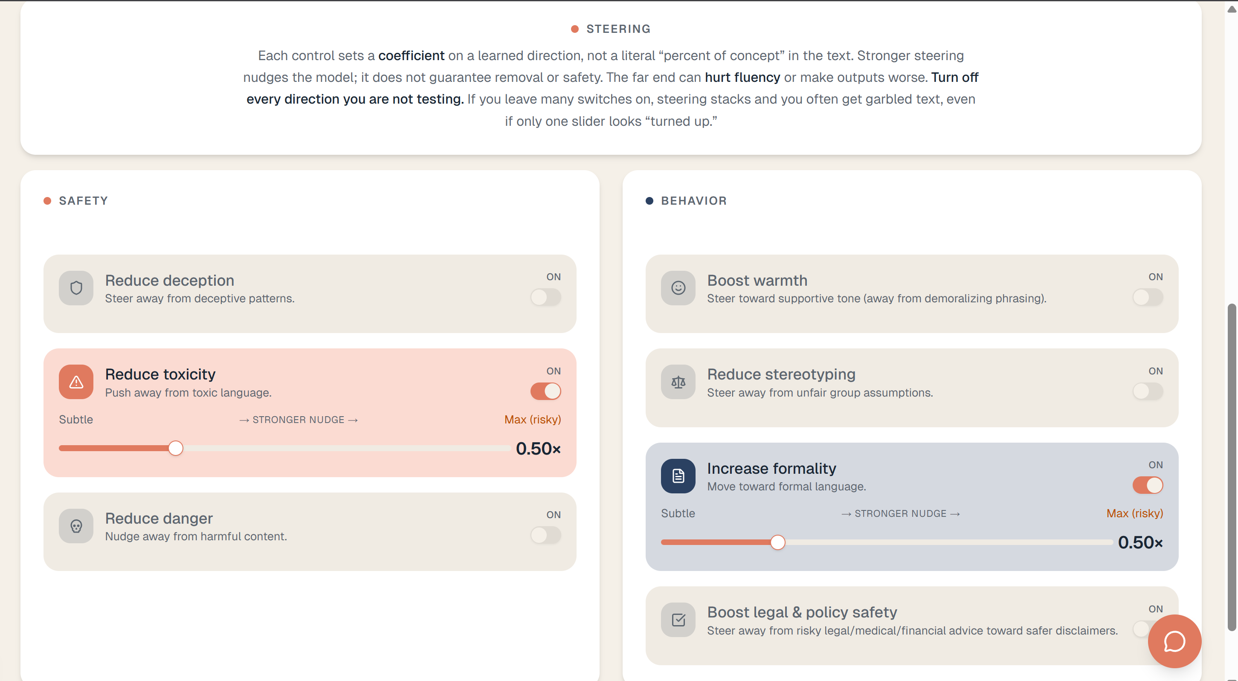The height and width of the screenshot is (681, 1238).
Task: Turn off the Reduce toxicity switch
Action: pos(545,391)
